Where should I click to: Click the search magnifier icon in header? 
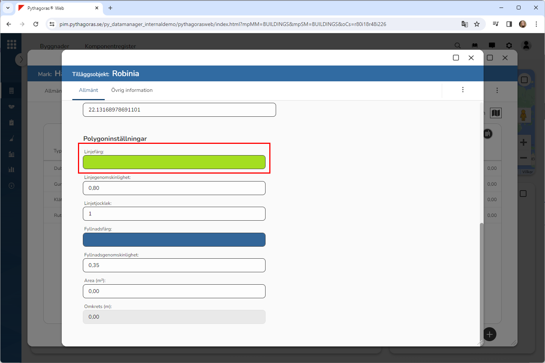click(x=458, y=46)
